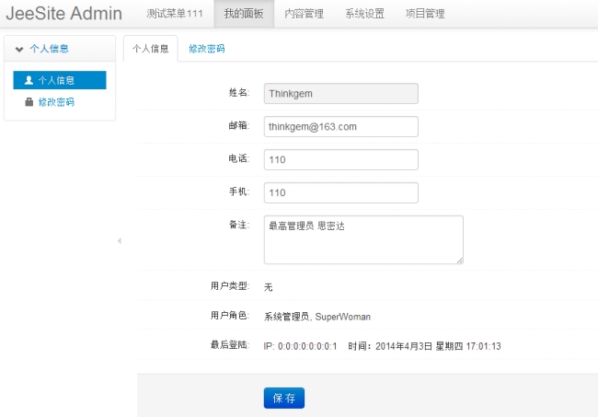Click the JeeSite Admin brand title

(64, 14)
